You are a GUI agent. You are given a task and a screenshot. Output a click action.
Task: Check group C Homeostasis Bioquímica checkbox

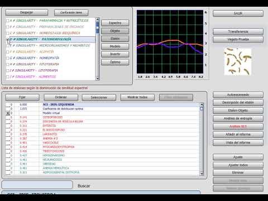click(x=8, y=33)
